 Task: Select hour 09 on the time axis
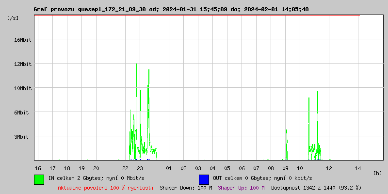tap(285, 168)
